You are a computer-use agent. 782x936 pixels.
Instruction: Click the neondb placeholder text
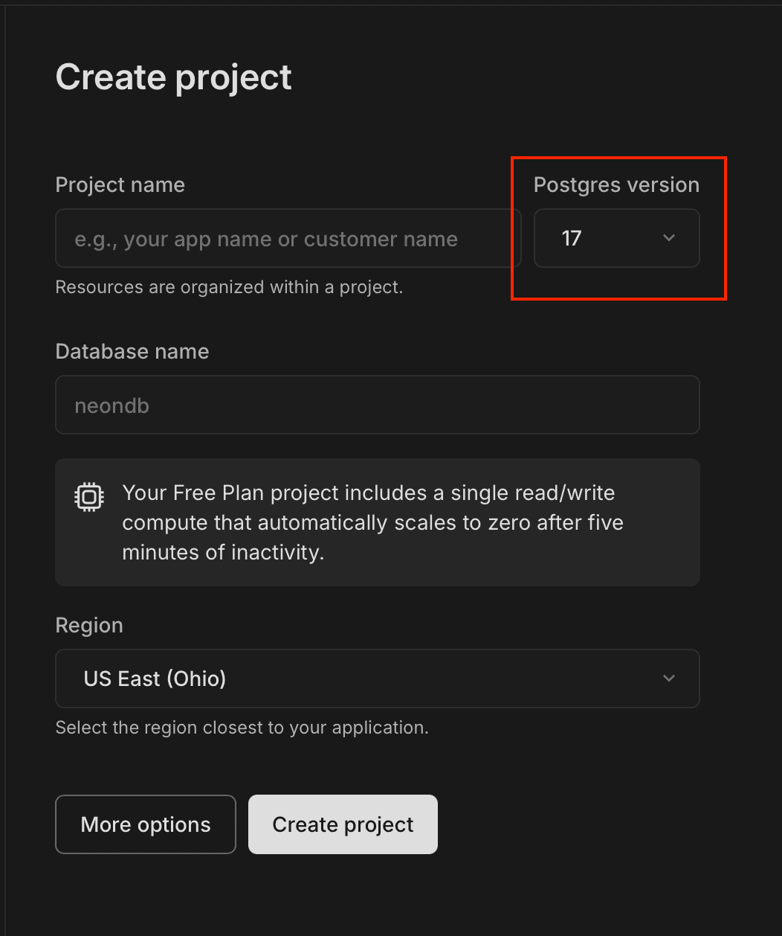pos(112,406)
